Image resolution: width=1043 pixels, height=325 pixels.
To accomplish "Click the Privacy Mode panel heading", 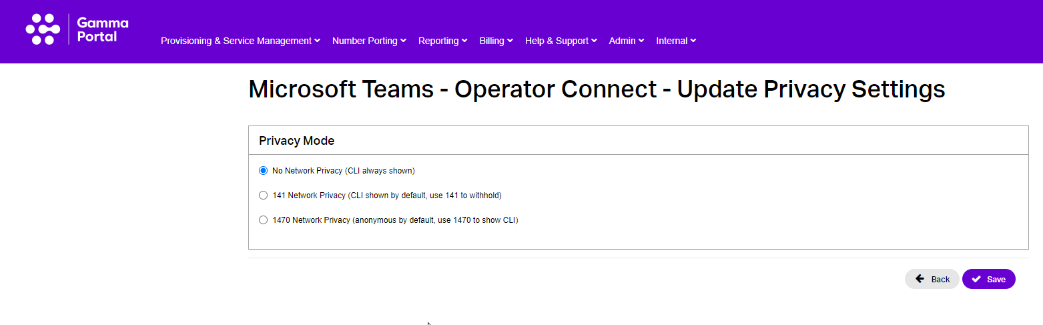I will coord(297,141).
